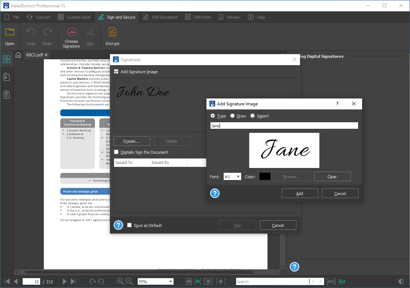Select the Encrypt tool
The image size is (410, 288).
[x=112, y=36]
